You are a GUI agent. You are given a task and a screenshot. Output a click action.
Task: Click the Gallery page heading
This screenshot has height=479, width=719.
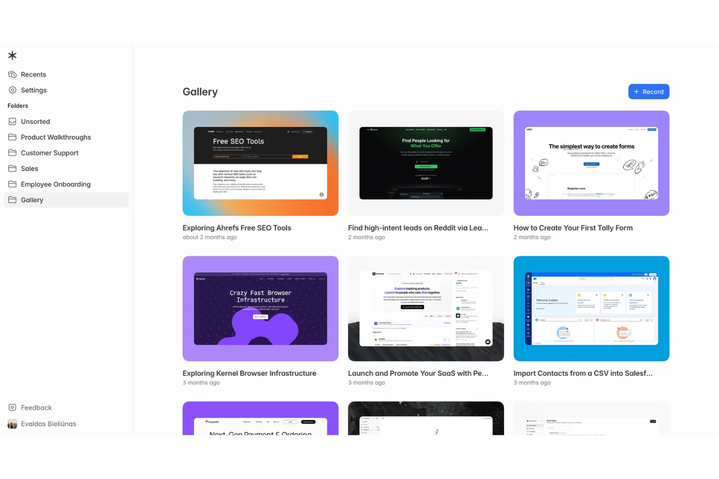[200, 92]
